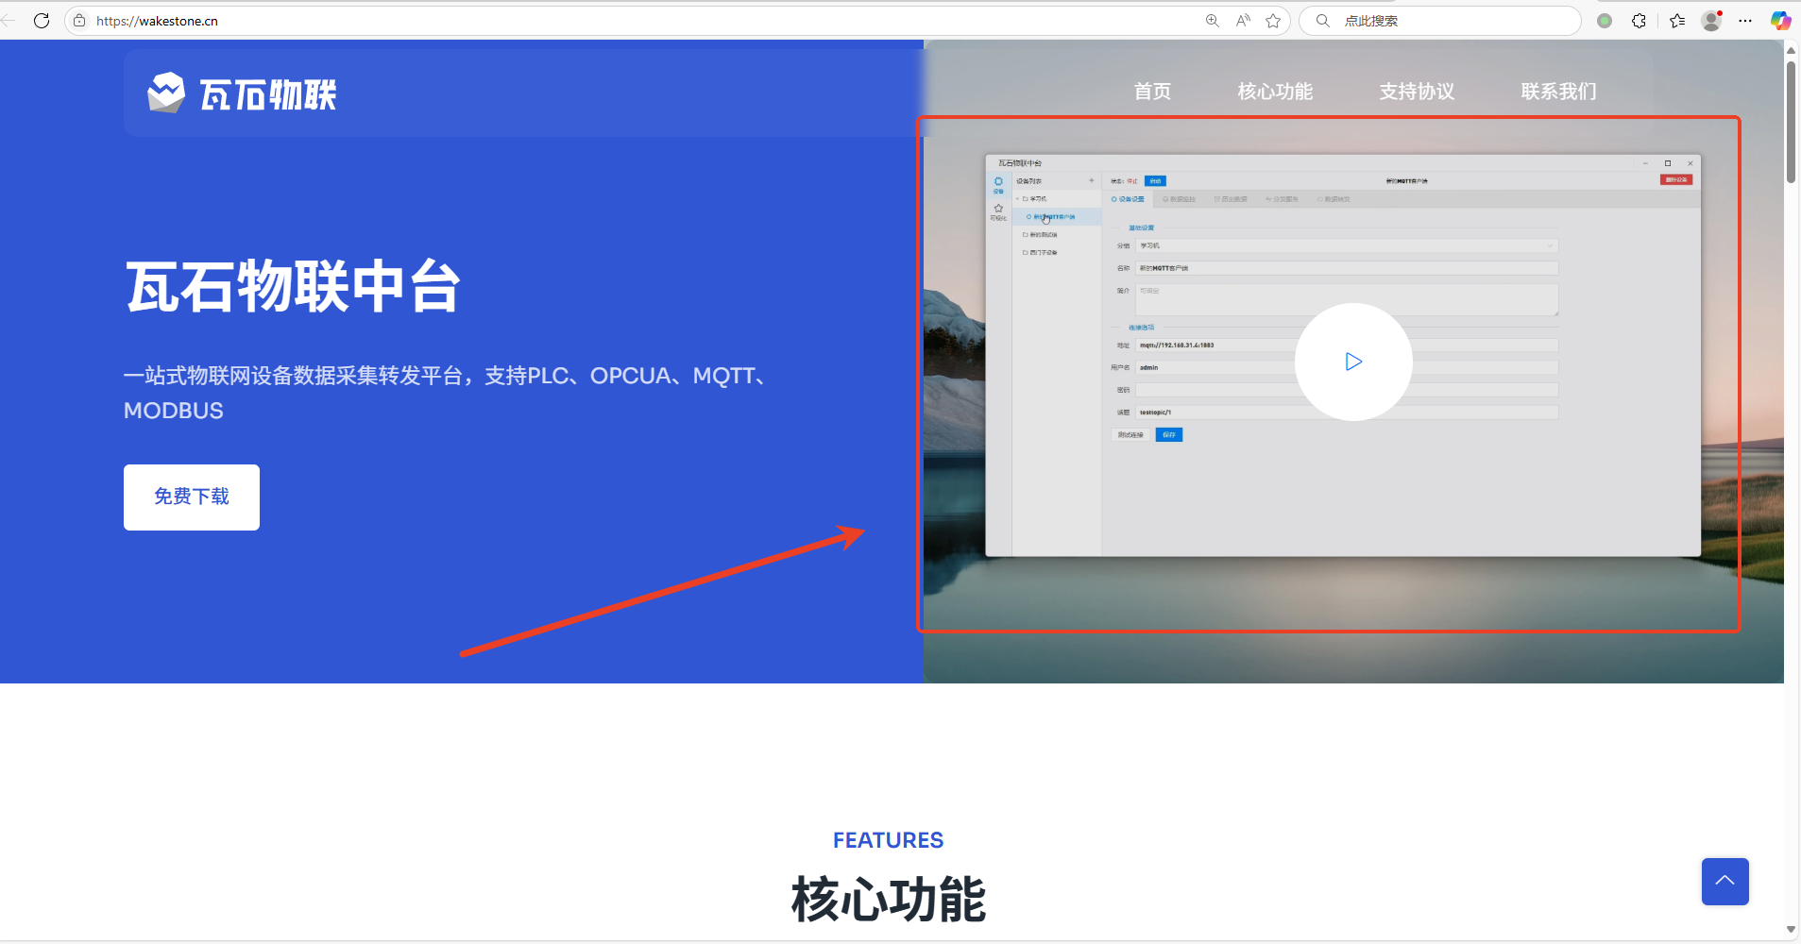
Task: Click the 瓦石物联 logo
Action: (242, 93)
